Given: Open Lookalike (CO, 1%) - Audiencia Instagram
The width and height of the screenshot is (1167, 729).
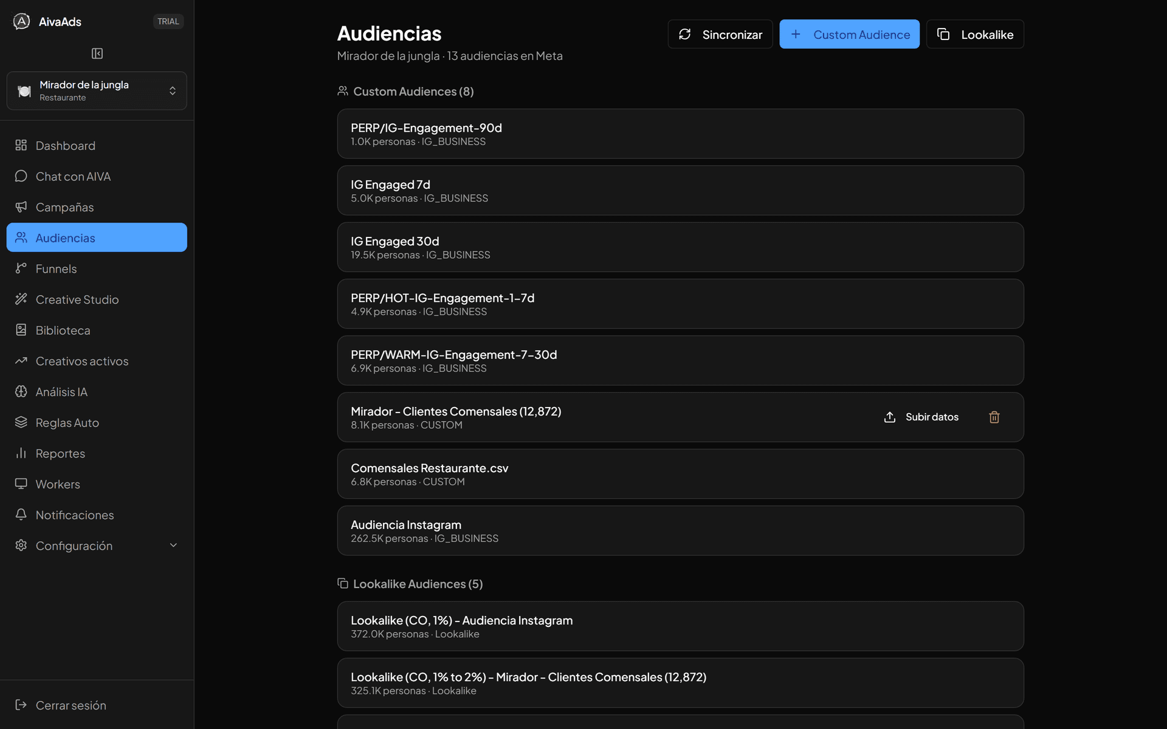Looking at the screenshot, I should tap(680, 626).
